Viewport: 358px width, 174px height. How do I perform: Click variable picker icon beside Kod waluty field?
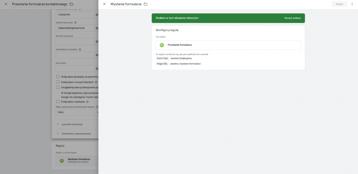[96, 68]
